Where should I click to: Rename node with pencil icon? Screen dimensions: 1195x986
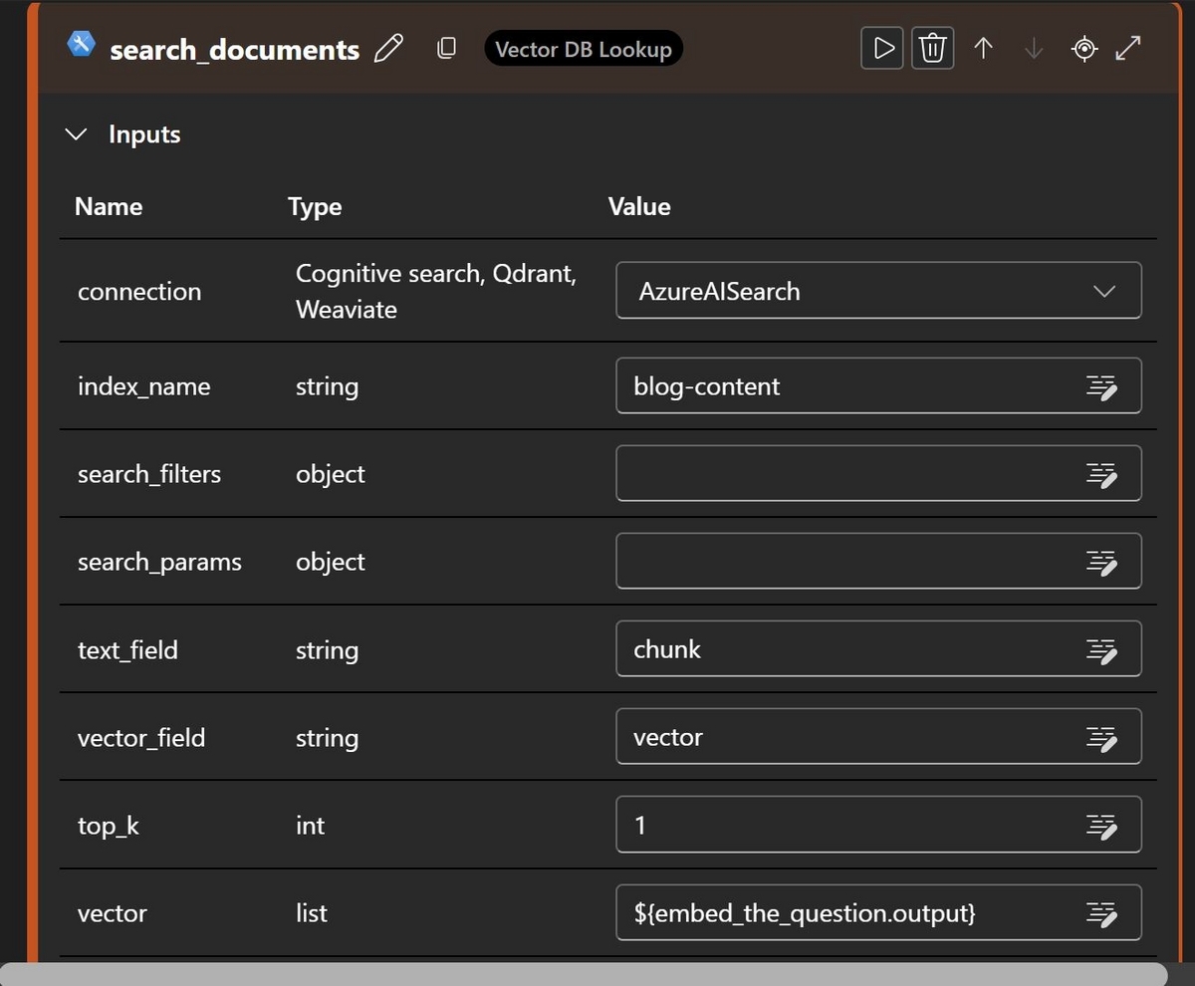tap(388, 49)
